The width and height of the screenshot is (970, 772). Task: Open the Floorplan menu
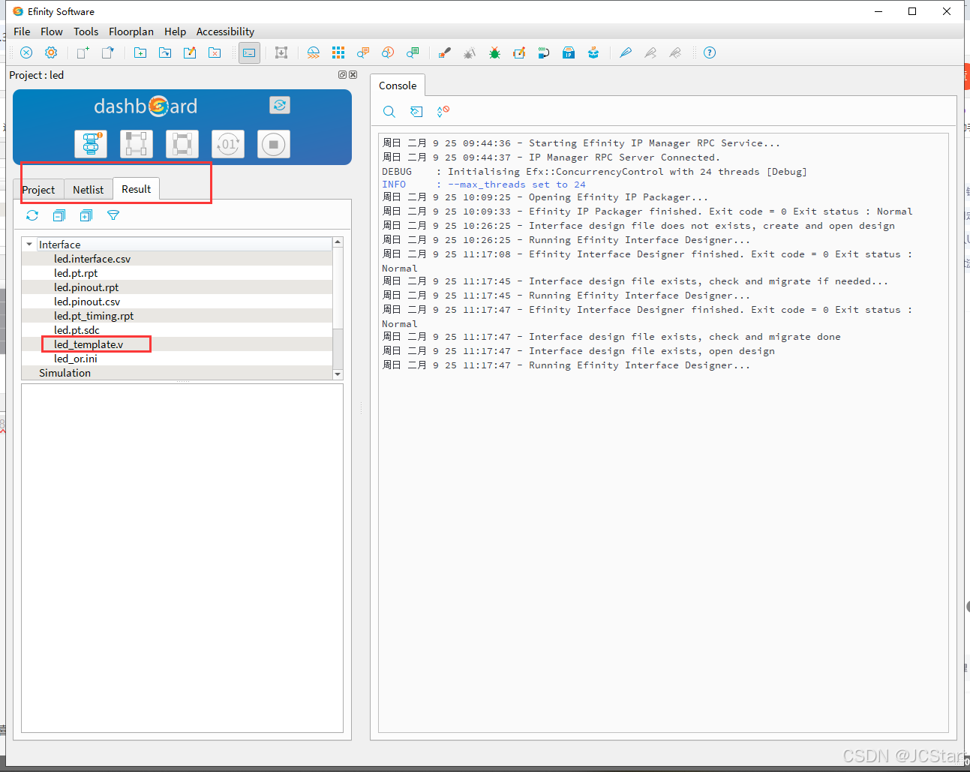(131, 32)
